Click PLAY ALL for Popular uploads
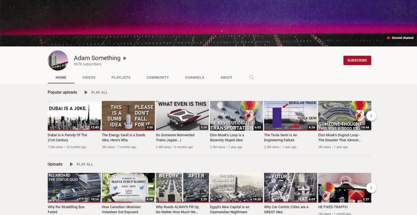This screenshot has height=215, width=417. [x=99, y=92]
